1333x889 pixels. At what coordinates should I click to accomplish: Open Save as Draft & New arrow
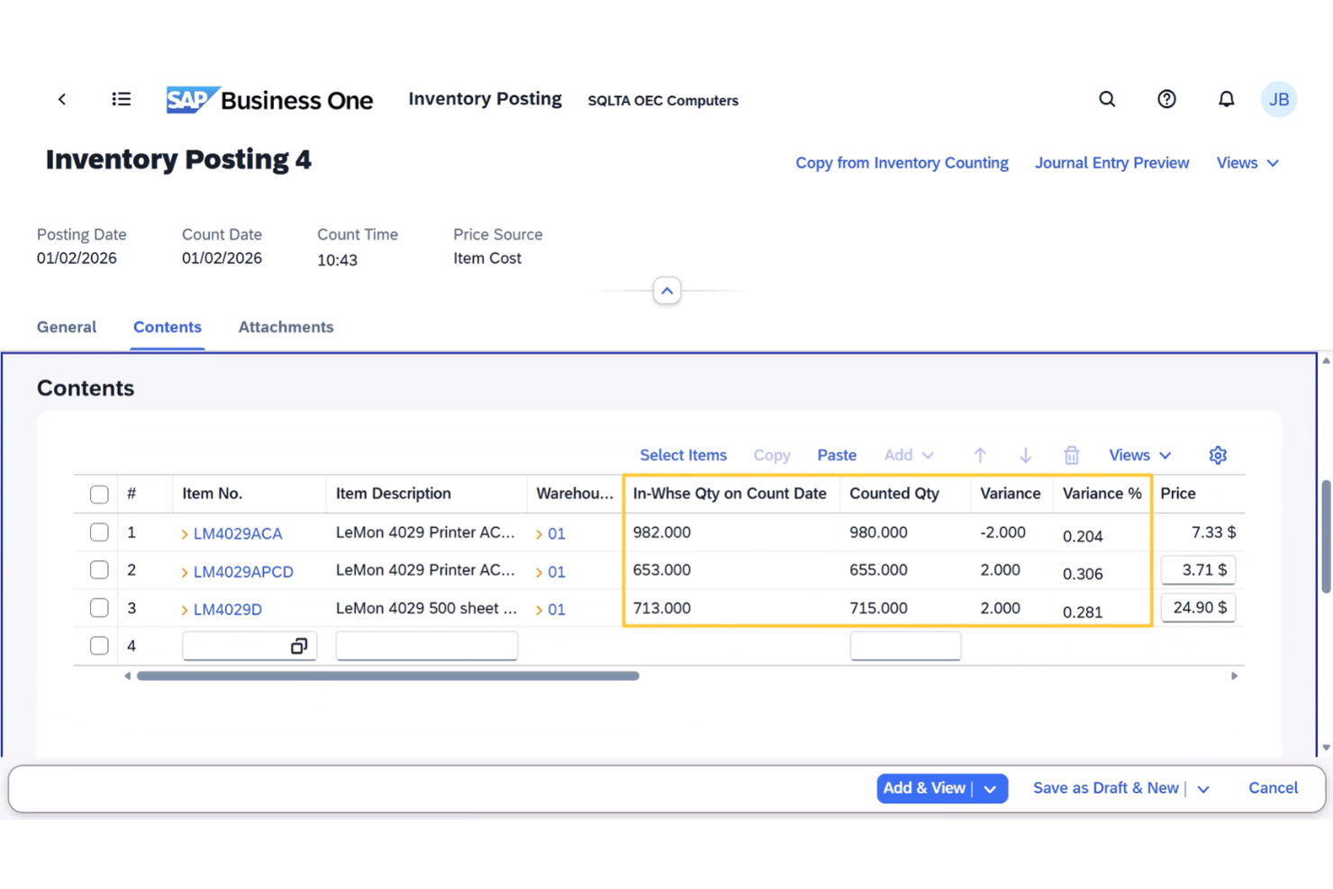click(x=1203, y=789)
